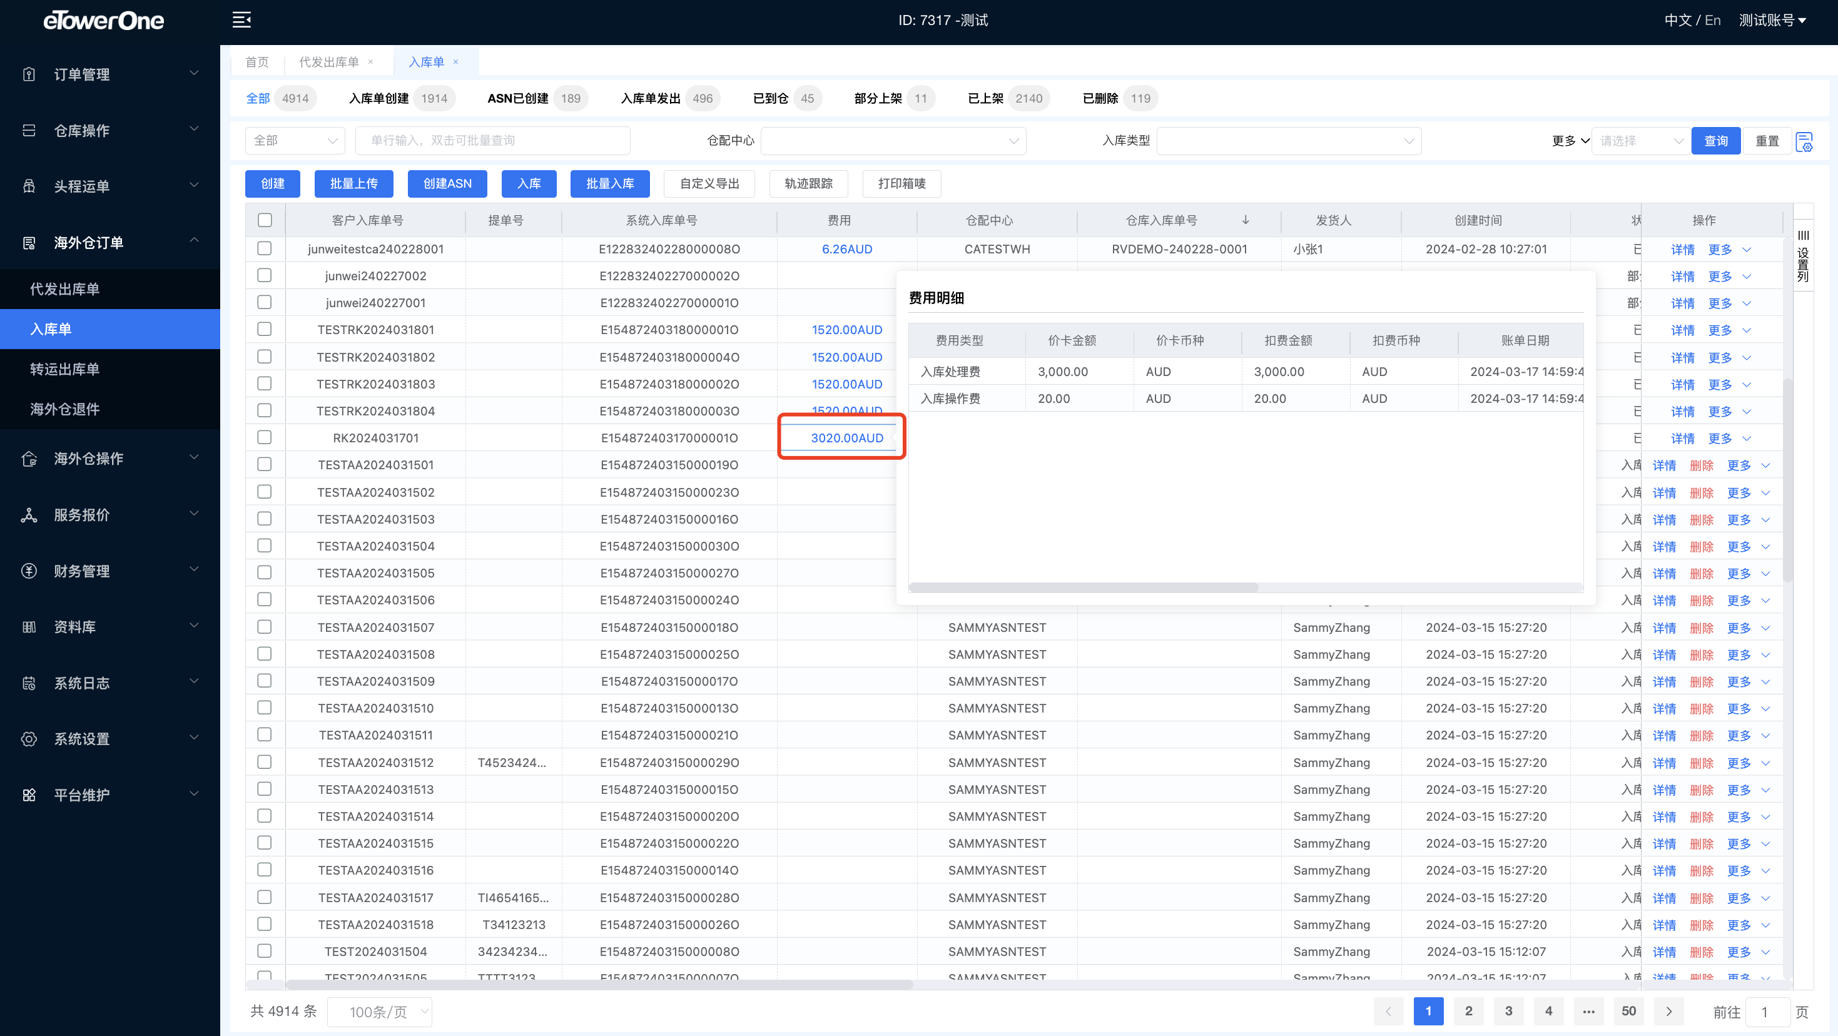Click the 仓库操作 sidebar icon
The image size is (1838, 1036).
coord(29,131)
